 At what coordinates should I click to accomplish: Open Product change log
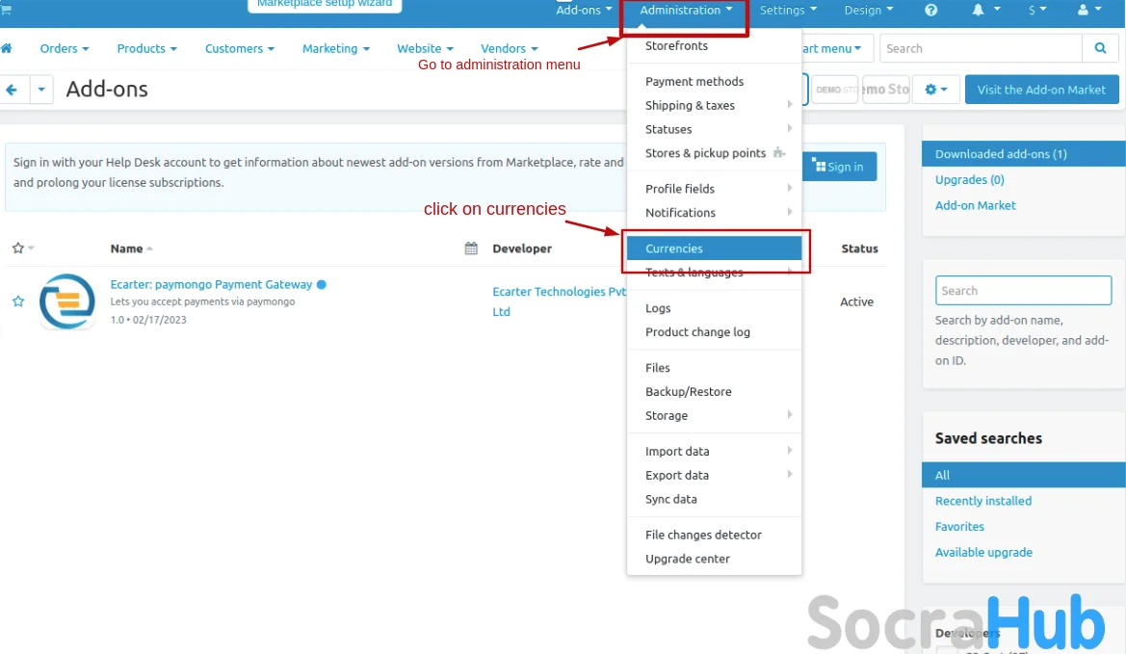714,331
